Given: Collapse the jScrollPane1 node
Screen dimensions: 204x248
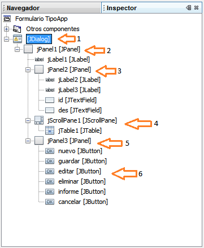Looking at the screenshot, I should pos(28,120).
